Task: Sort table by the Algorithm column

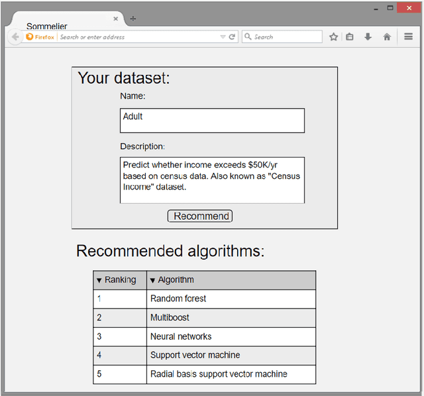Action: 172,280
